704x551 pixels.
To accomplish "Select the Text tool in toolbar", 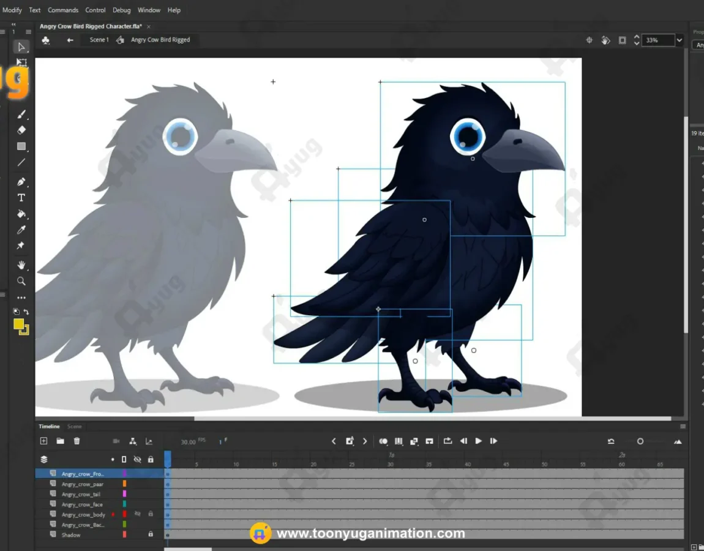I will pyautogui.click(x=21, y=198).
